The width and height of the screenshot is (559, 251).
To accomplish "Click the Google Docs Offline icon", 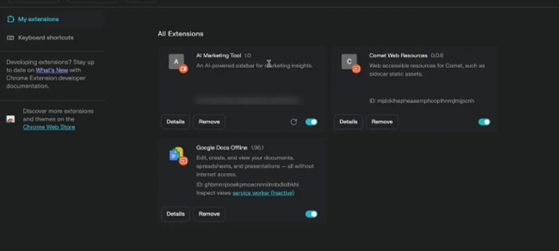I will click(x=177, y=154).
